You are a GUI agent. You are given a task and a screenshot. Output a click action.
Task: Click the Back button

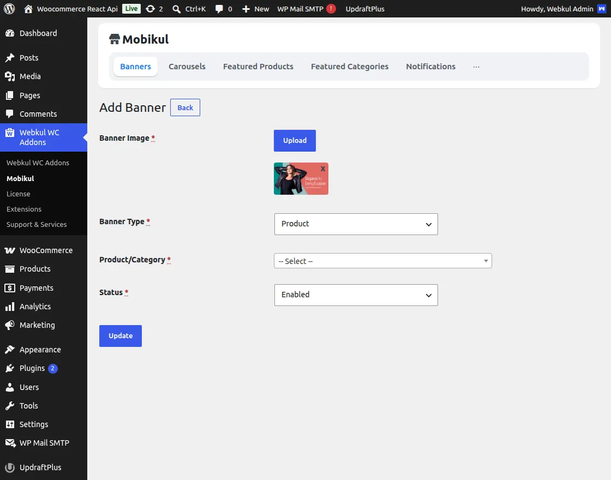(185, 107)
